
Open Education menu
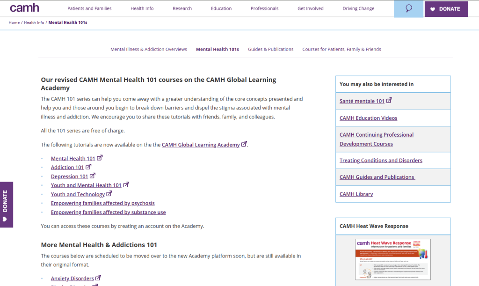coord(221,8)
